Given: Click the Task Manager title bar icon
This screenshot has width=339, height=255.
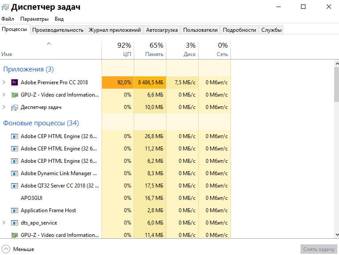Looking at the screenshot, I should click(x=5, y=7).
